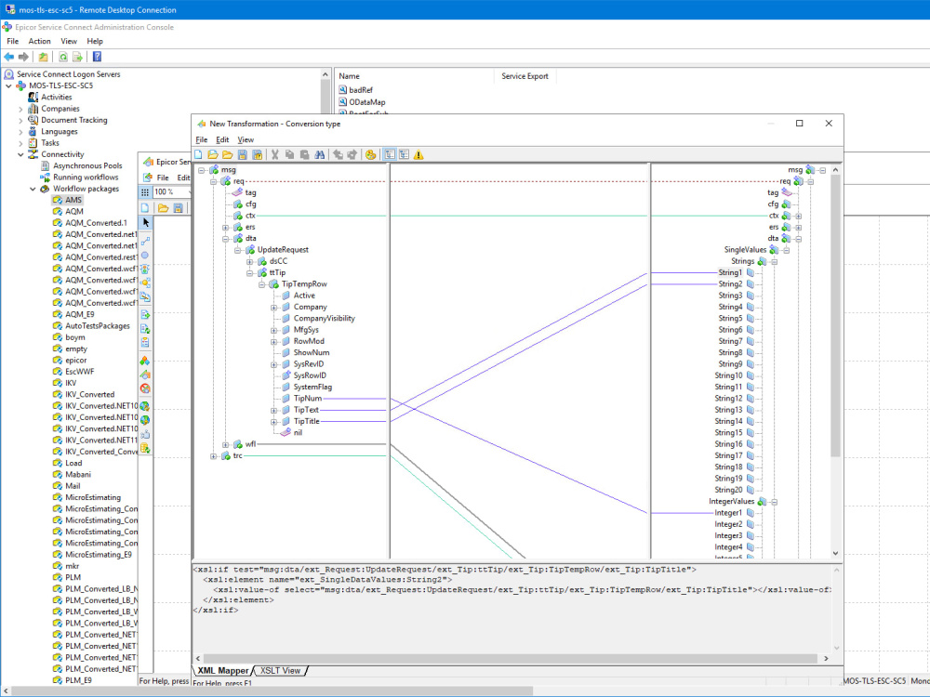This screenshot has height=697, width=930.
Task: Expand the dsCC node in source tree
Action: [x=249, y=261]
